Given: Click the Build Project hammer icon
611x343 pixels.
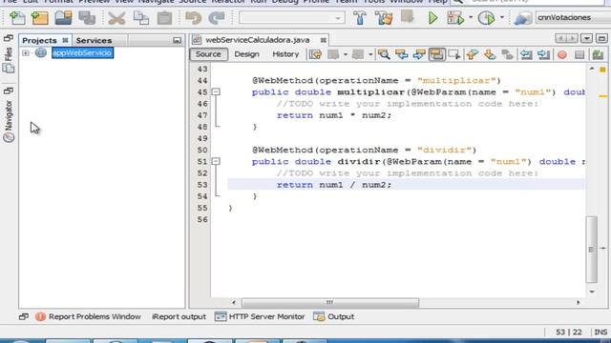Looking at the screenshot, I should pos(360,18).
